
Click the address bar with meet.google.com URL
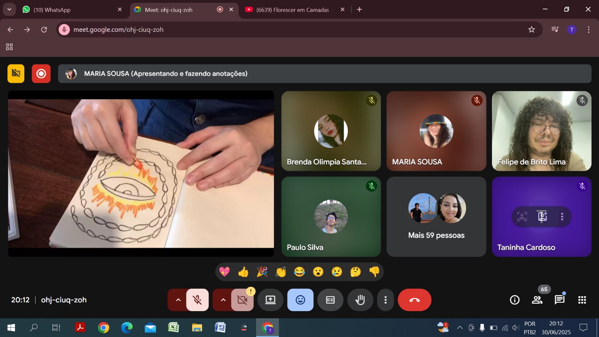coord(299,30)
